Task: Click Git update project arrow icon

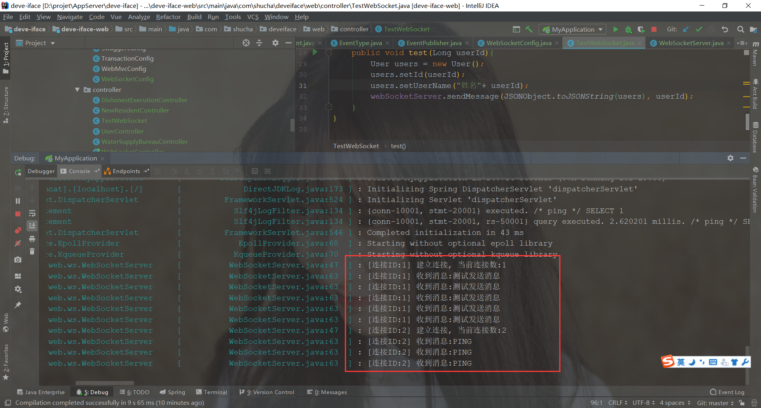Action: click(686, 29)
